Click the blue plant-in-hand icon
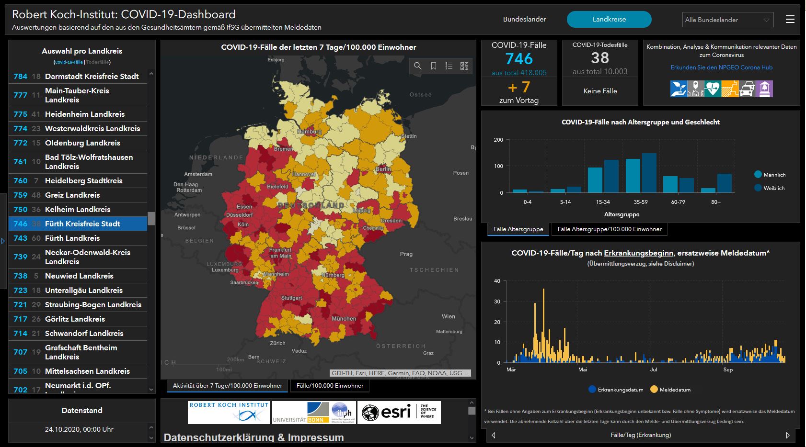This screenshot has height=447, width=806. coord(678,89)
